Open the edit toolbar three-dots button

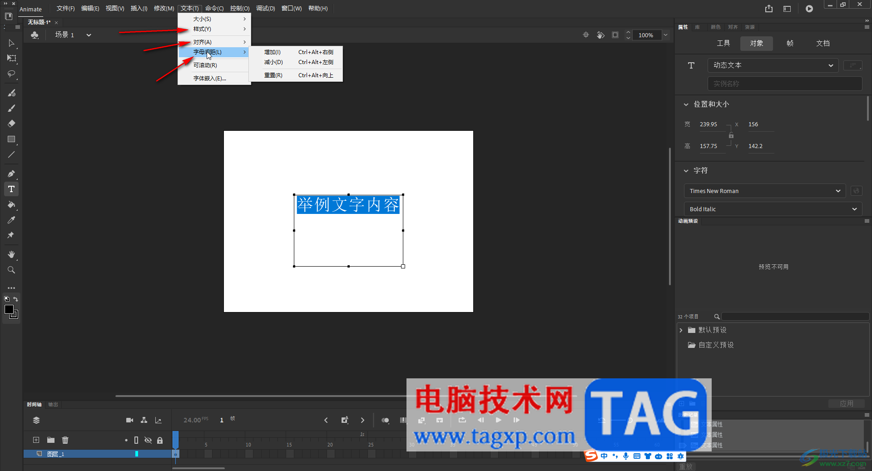pyautogui.click(x=11, y=288)
